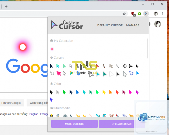Pick the bright green Color arrow

64,92
